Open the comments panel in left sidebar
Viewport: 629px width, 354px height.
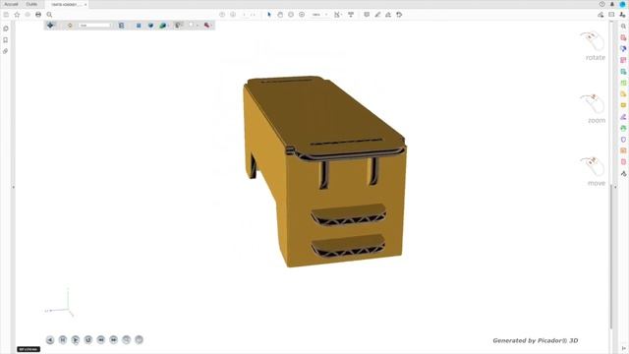click(6, 29)
